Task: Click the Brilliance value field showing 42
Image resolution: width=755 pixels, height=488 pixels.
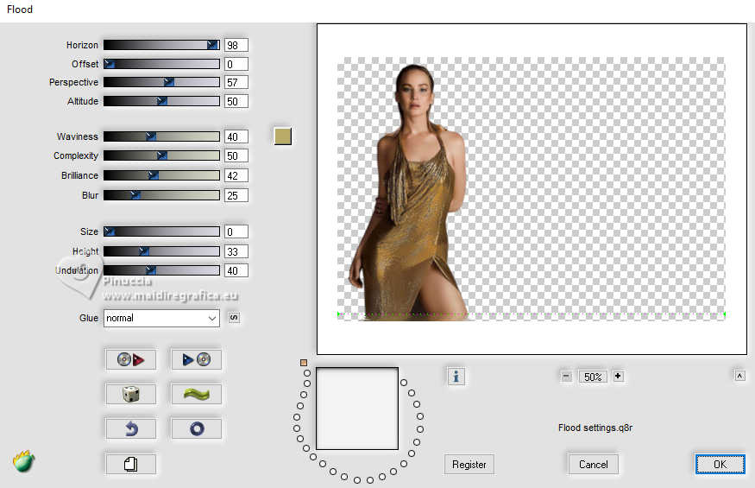Action: 236,175
